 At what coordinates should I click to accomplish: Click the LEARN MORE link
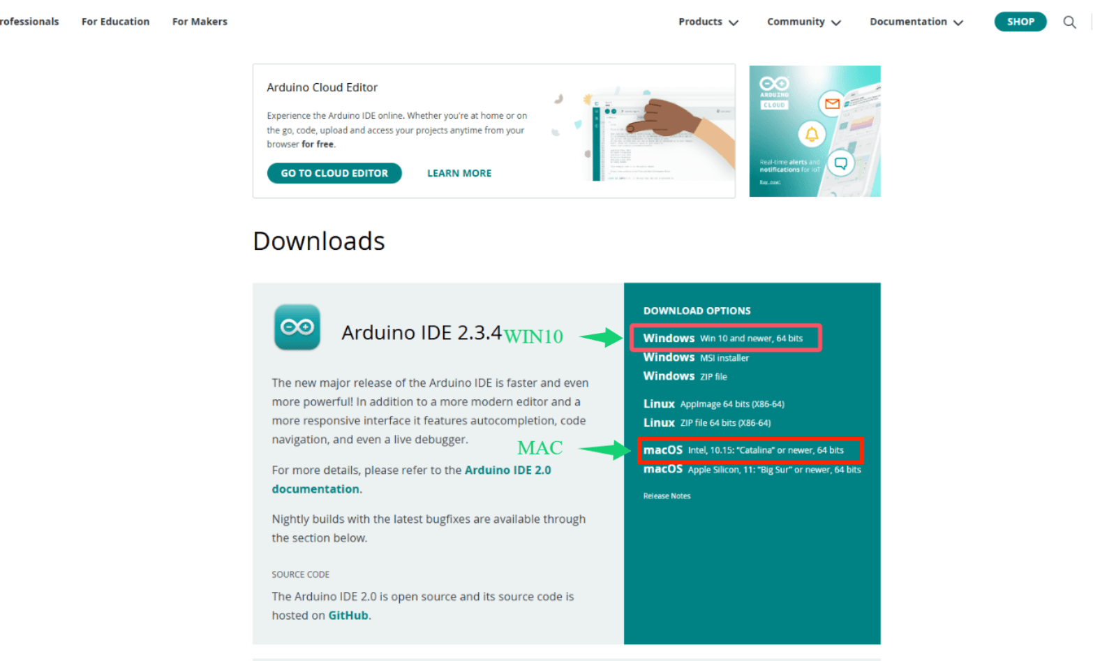(459, 173)
